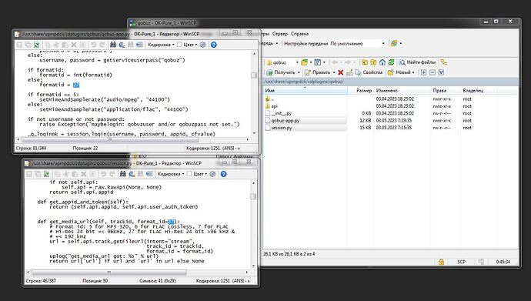Sort by 'Имя' column header
The width and height of the screenshot is (531, 301).
click(306, 90)
